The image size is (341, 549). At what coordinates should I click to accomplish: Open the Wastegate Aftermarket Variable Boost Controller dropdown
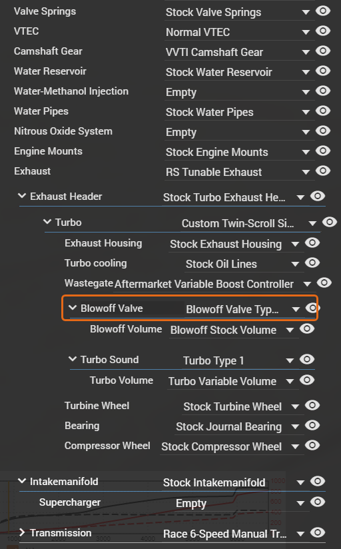212,284
